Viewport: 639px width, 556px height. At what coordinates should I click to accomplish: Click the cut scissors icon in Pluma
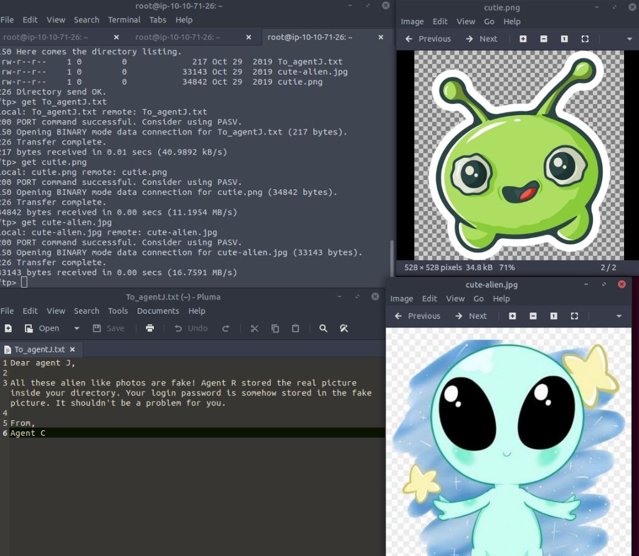tap(254, 328)
